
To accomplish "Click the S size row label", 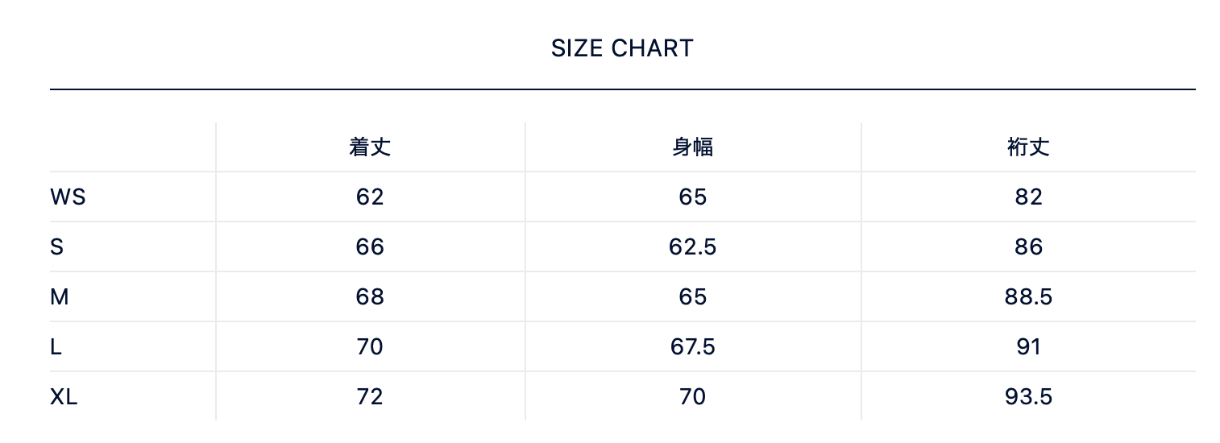I will pyautogui.click(x=56, y=246).
